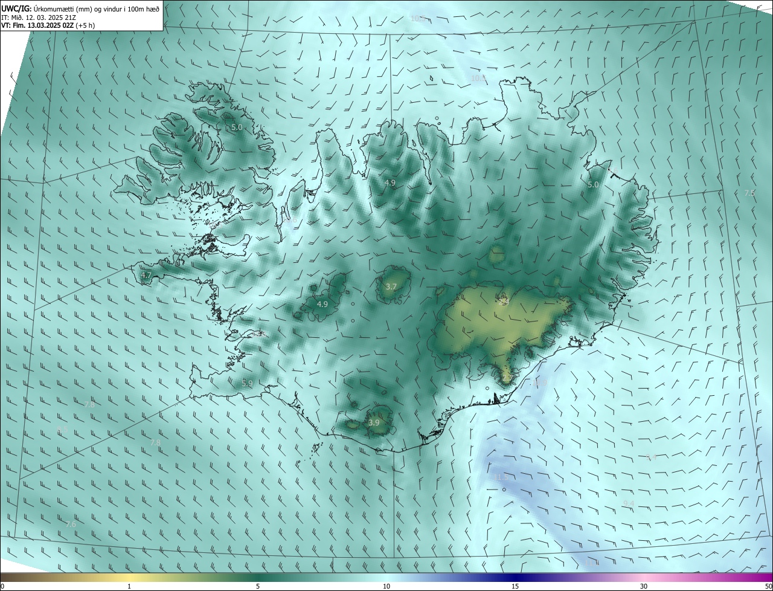773x591 pixels.
Task: Click the valid time line 'VT: Fim. 13.03.2025 02Z (+5 h)'
Action: tap(48, 25)
